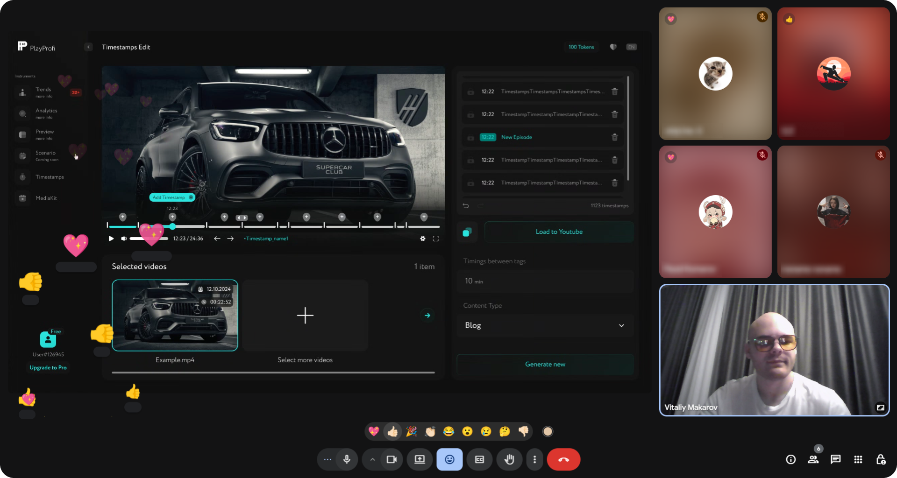897x478 pixels.
Task: Send the laughing face reaction
Action: pos(449,431)
